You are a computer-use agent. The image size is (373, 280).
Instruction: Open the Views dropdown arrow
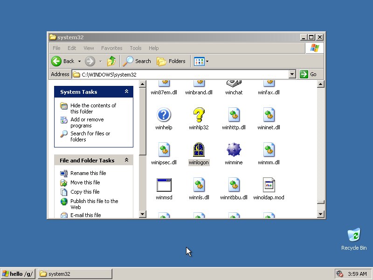(207, 62)
